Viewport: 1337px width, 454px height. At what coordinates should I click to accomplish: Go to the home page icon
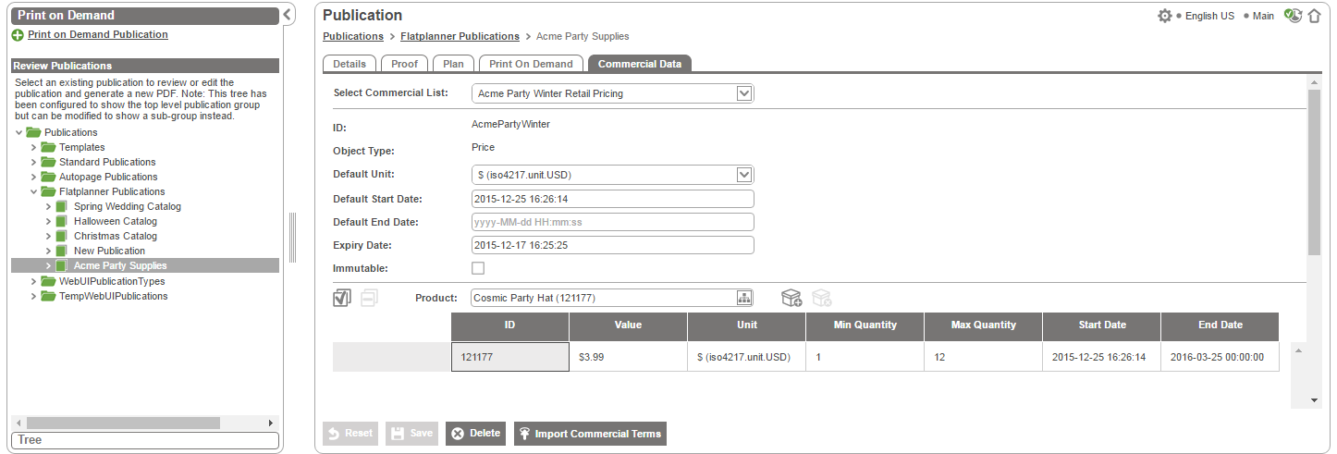pos(1314,16)
